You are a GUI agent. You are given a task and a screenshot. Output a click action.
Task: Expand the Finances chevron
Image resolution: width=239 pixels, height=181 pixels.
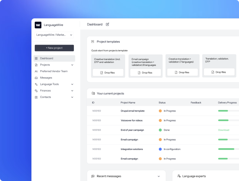coord(72,91)
